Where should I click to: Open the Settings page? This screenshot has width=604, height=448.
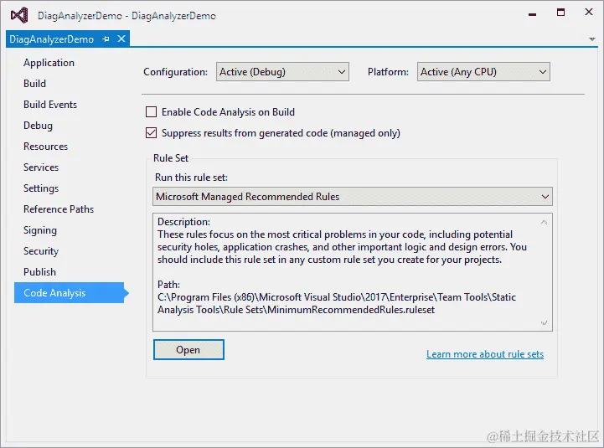41,188
